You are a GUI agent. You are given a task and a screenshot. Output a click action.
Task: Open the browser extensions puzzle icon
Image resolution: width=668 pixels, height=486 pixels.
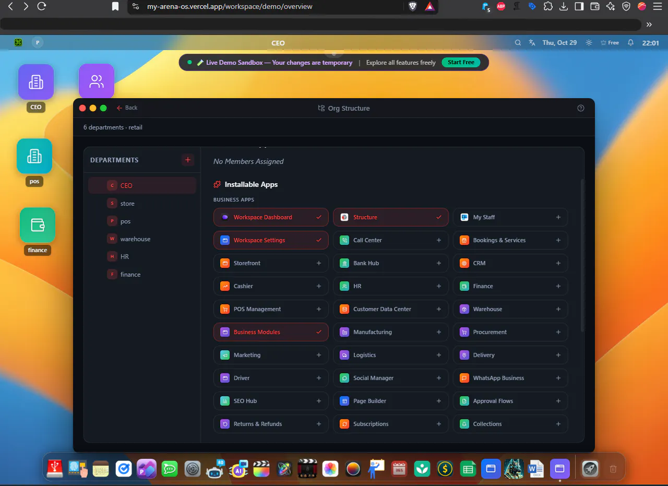coord(548,6)
